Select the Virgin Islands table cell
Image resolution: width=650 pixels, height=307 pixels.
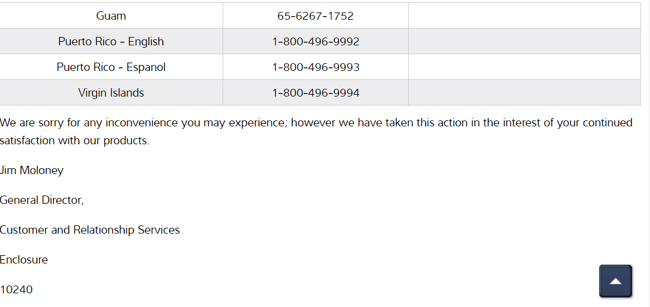[x=111, y=93]
